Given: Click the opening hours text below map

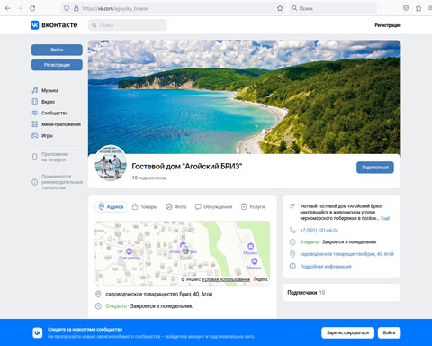Looking at the screenshot, I should [x=149, y=306].
